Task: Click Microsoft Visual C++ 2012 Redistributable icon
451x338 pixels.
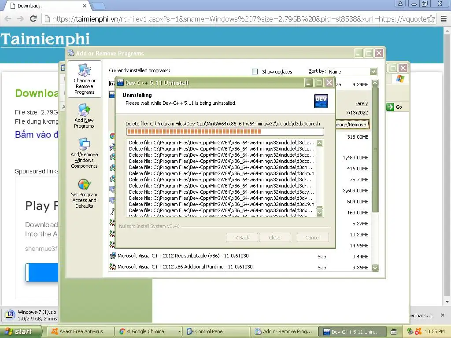Action: point(112,256)
